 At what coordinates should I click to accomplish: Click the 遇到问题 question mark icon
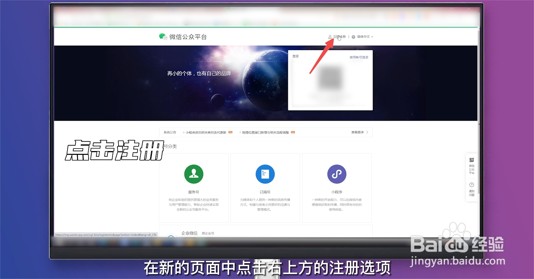(471, 184)
